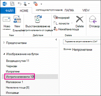The height and width of the screenshot is (96, 101).
Task: Collapse the Изображение на бутон account
Action: [x=4, y=54]
